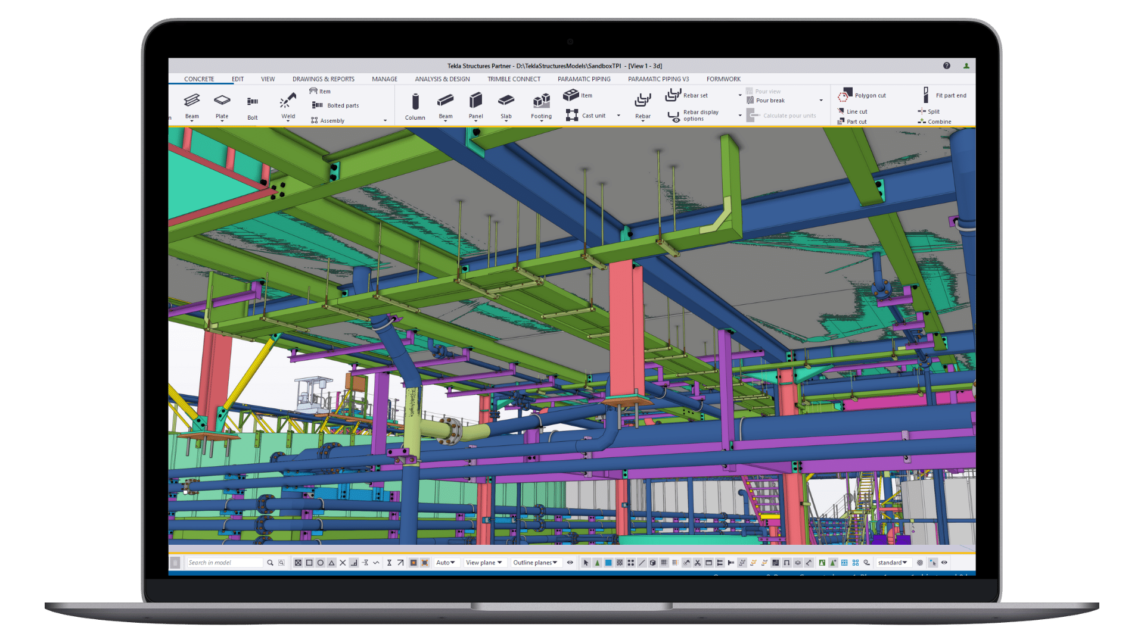Open the Trimble Connect ribbon tab
This screenshot has height=643, width=1144.
coord(514,79)
